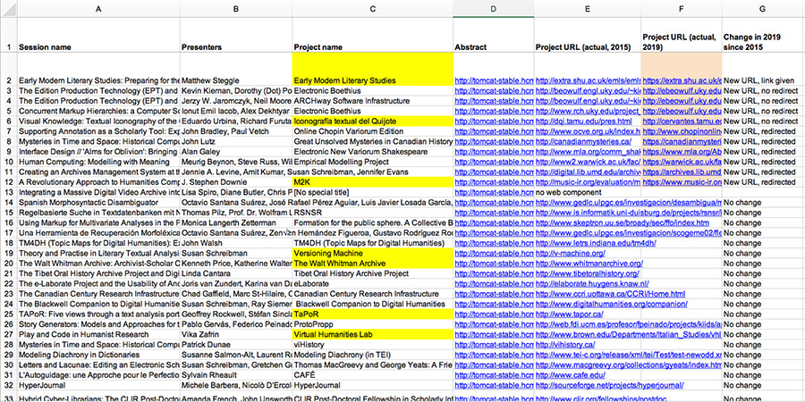Open the http://www.whitmanarchive.org/ link
This screenshot has width=805, height=402.
pos(589,264)
